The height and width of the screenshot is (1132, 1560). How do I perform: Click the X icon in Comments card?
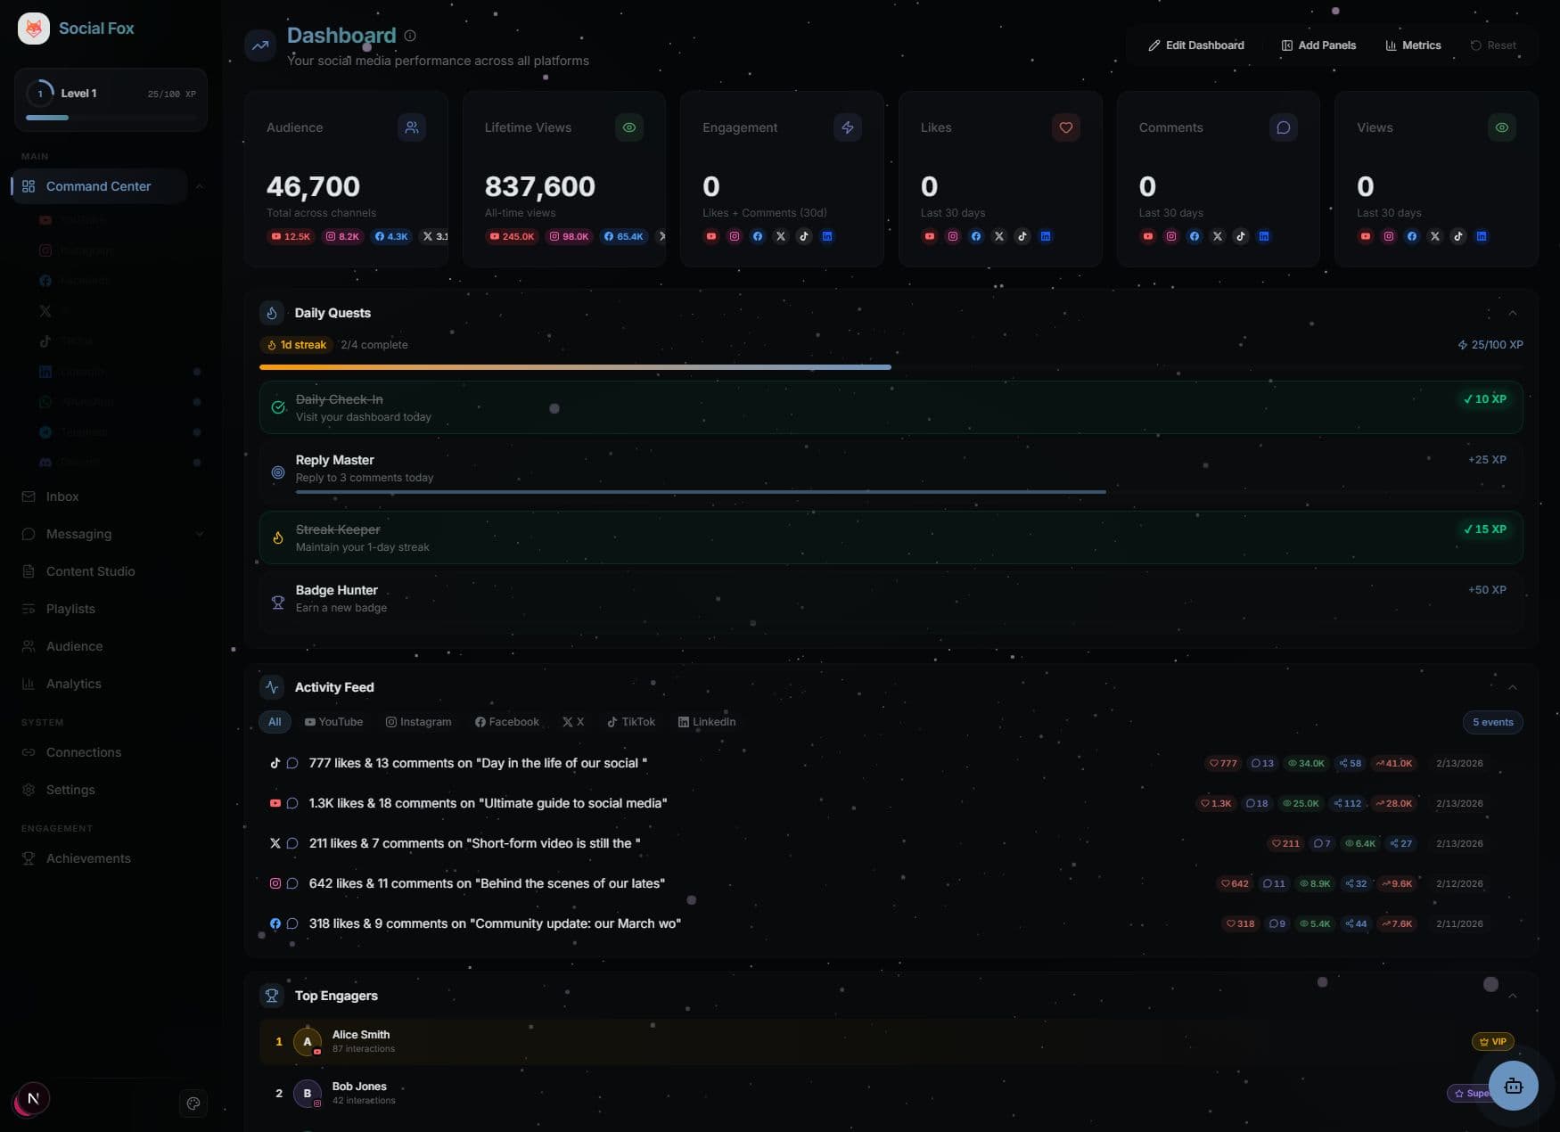1218,236
